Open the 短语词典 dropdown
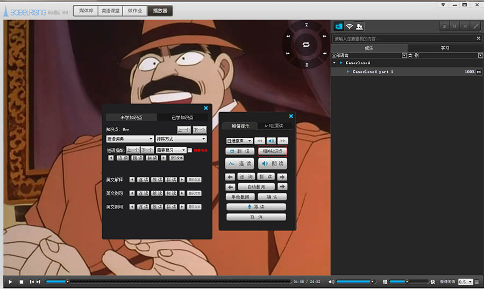 (130, 139)
